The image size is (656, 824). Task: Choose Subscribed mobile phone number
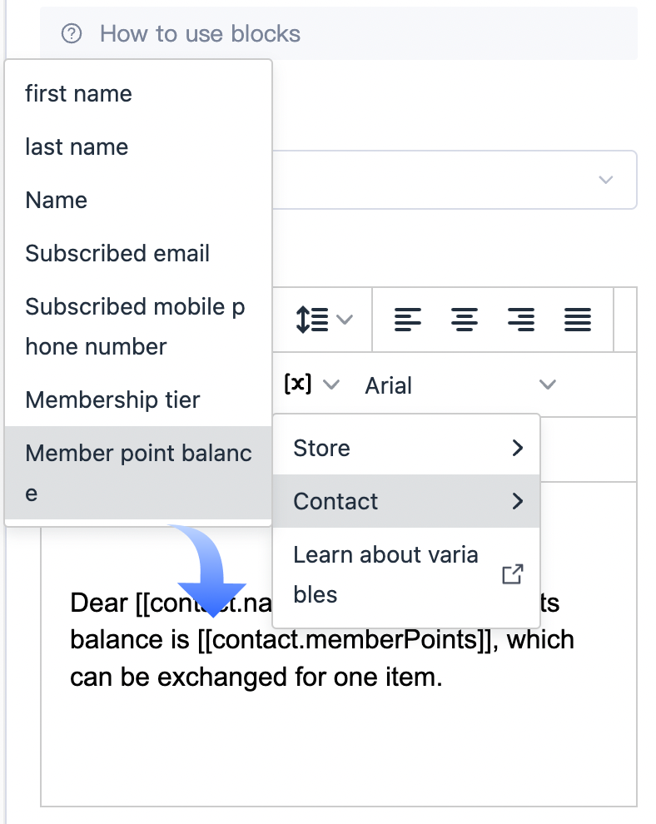pyautogui.click(x=136, y=326)
